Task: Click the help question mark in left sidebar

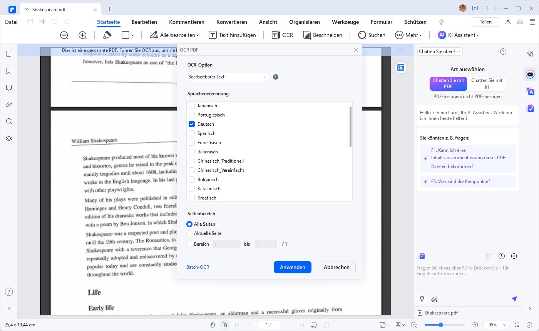Action: pyautogui.click(x=9, y=292)
